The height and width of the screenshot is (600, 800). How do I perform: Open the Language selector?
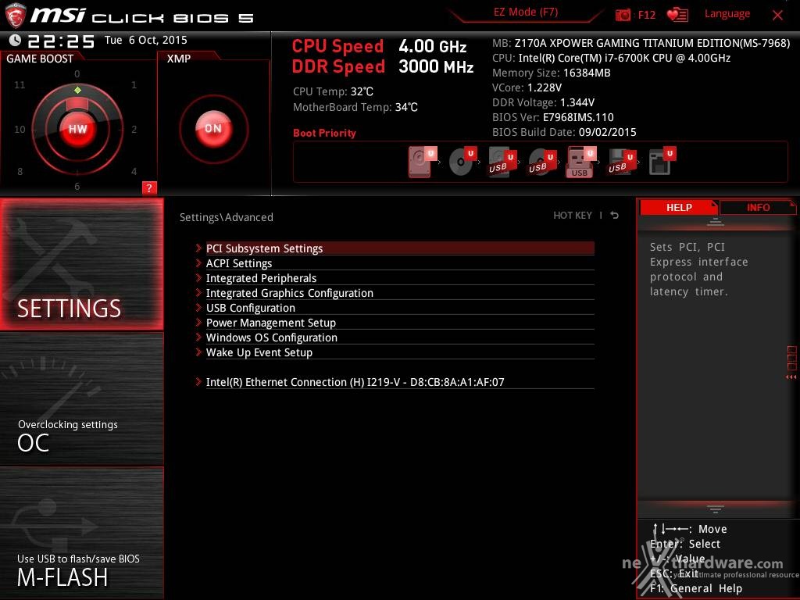pos(727,14)
